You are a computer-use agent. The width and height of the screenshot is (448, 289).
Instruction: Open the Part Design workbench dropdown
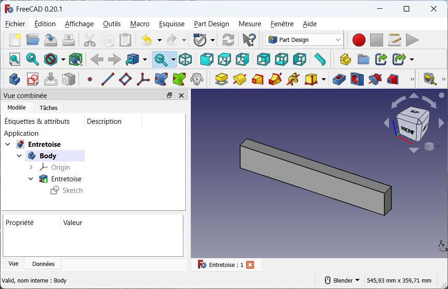[304, 40]
